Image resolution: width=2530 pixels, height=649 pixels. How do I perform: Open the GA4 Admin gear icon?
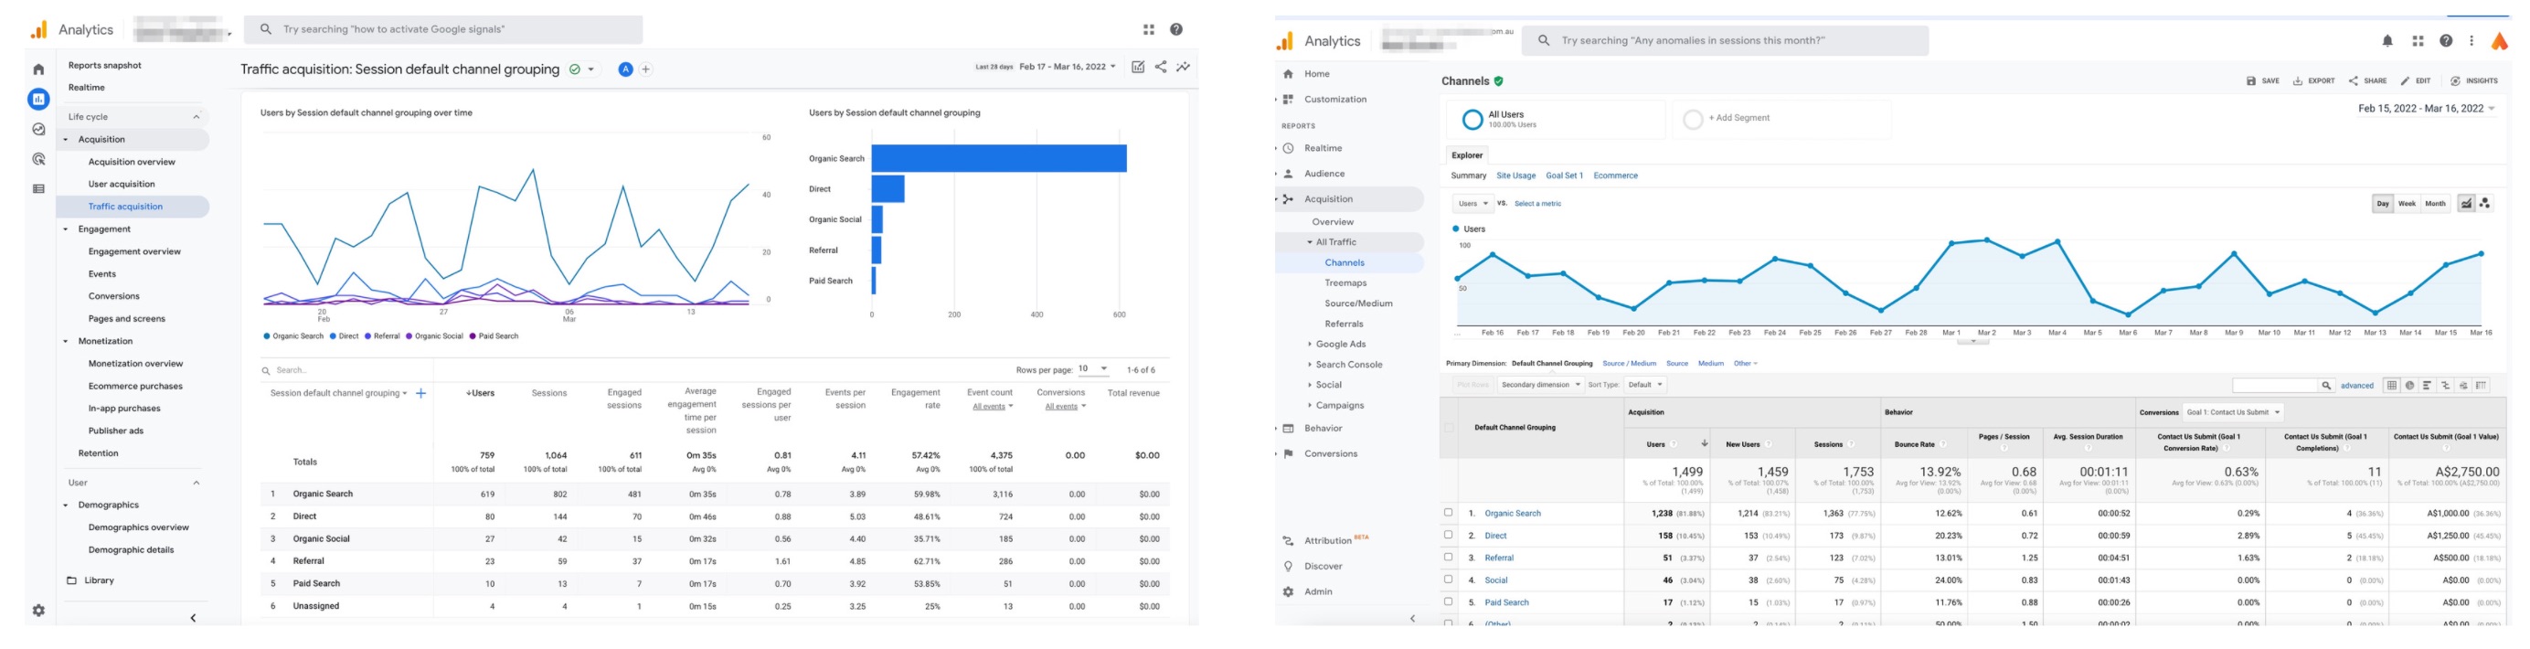[x=38, y=611]
